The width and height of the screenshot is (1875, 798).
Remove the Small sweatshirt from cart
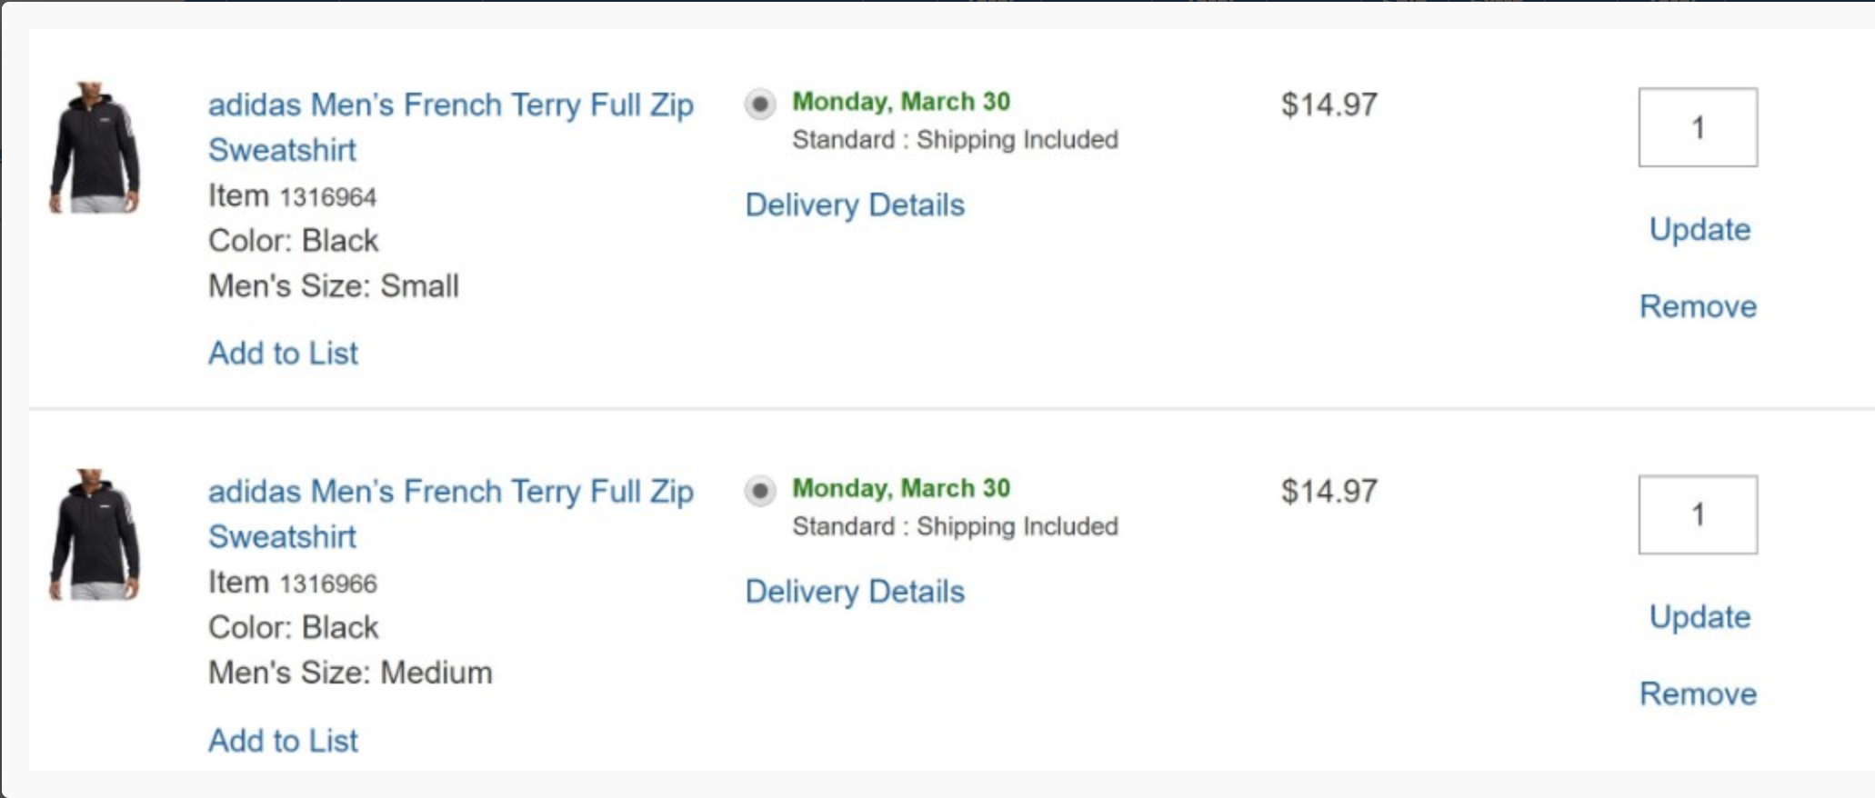1698,306
